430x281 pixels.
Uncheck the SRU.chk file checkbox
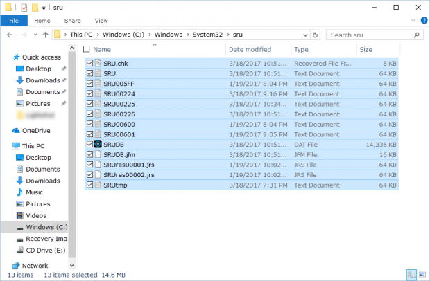click(x=89, y=63)
